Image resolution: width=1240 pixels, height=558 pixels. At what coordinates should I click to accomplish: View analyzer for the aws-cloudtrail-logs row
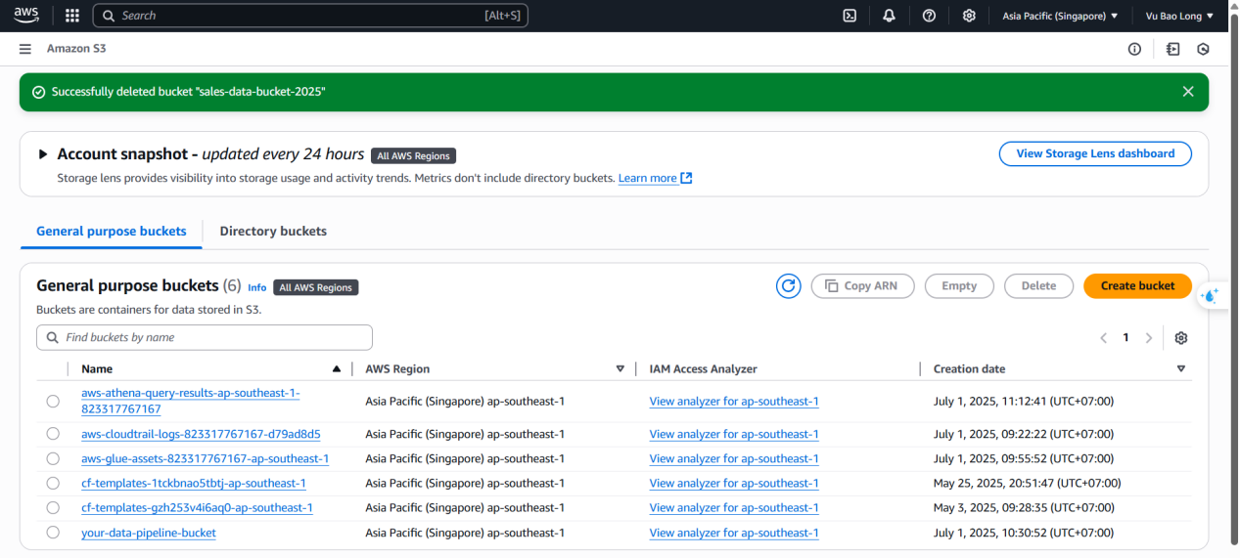tap(734, 434)
